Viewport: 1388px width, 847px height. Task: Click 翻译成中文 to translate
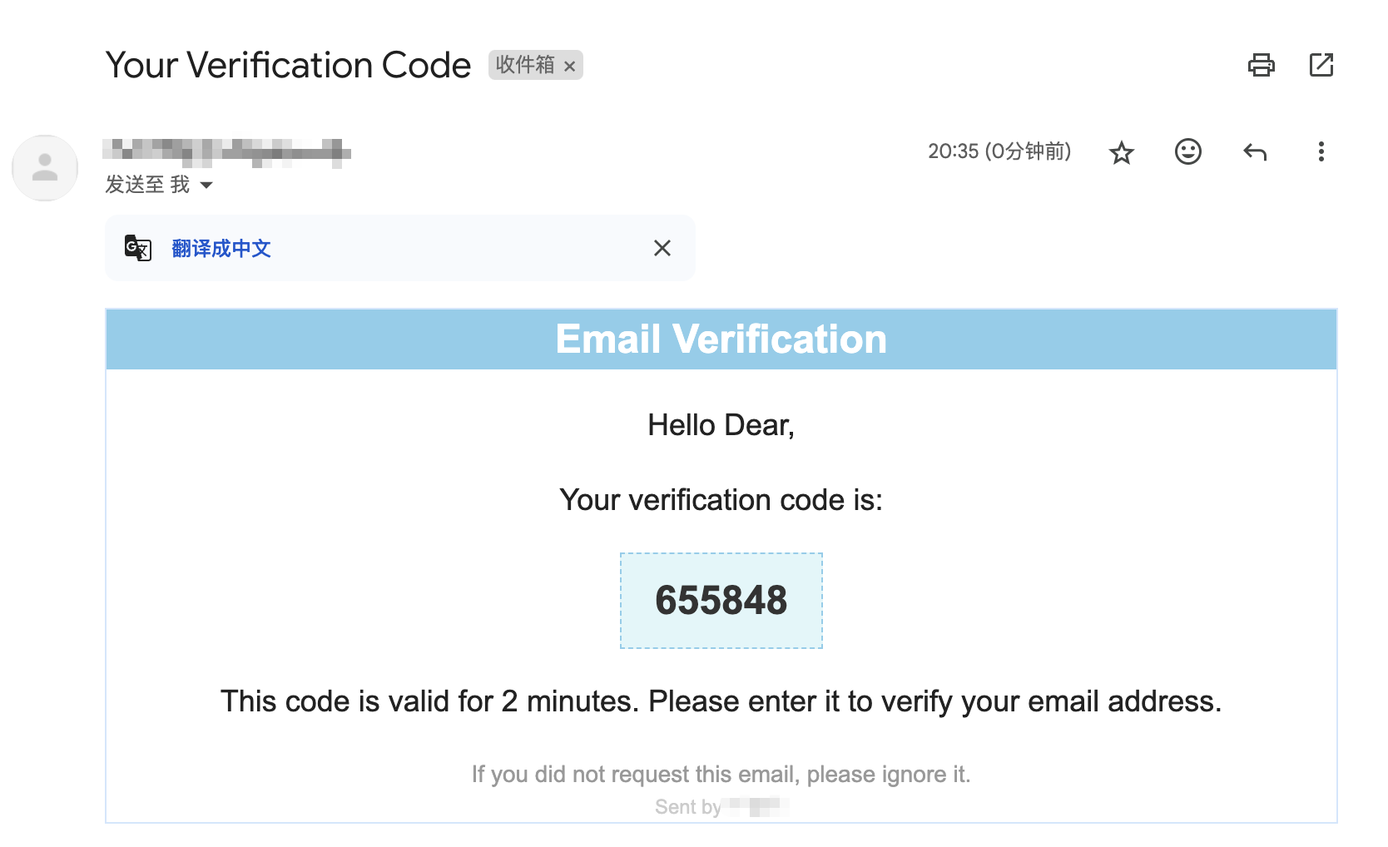tap(221, 248)
